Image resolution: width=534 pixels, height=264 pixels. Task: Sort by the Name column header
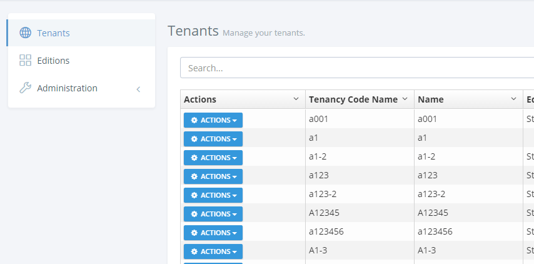[x=430, y=99]
